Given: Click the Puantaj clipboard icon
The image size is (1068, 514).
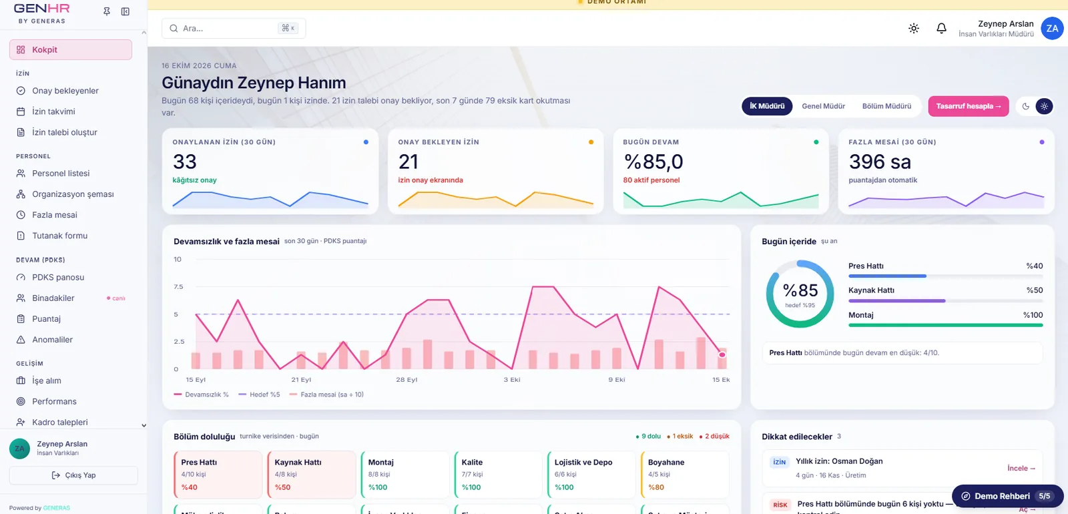Looking at the screenshot, I should coord(21,319).
